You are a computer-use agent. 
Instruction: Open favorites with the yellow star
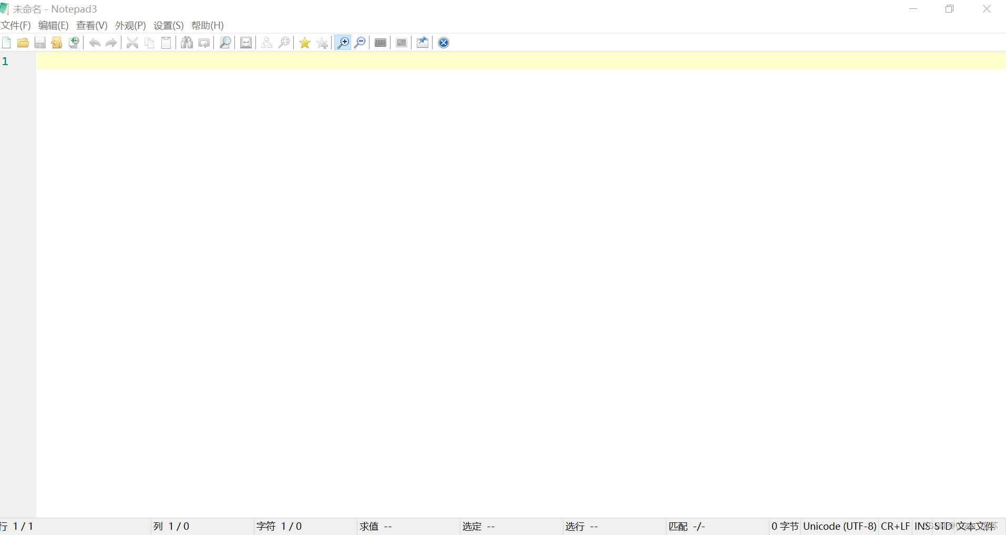tap(305, 43)
